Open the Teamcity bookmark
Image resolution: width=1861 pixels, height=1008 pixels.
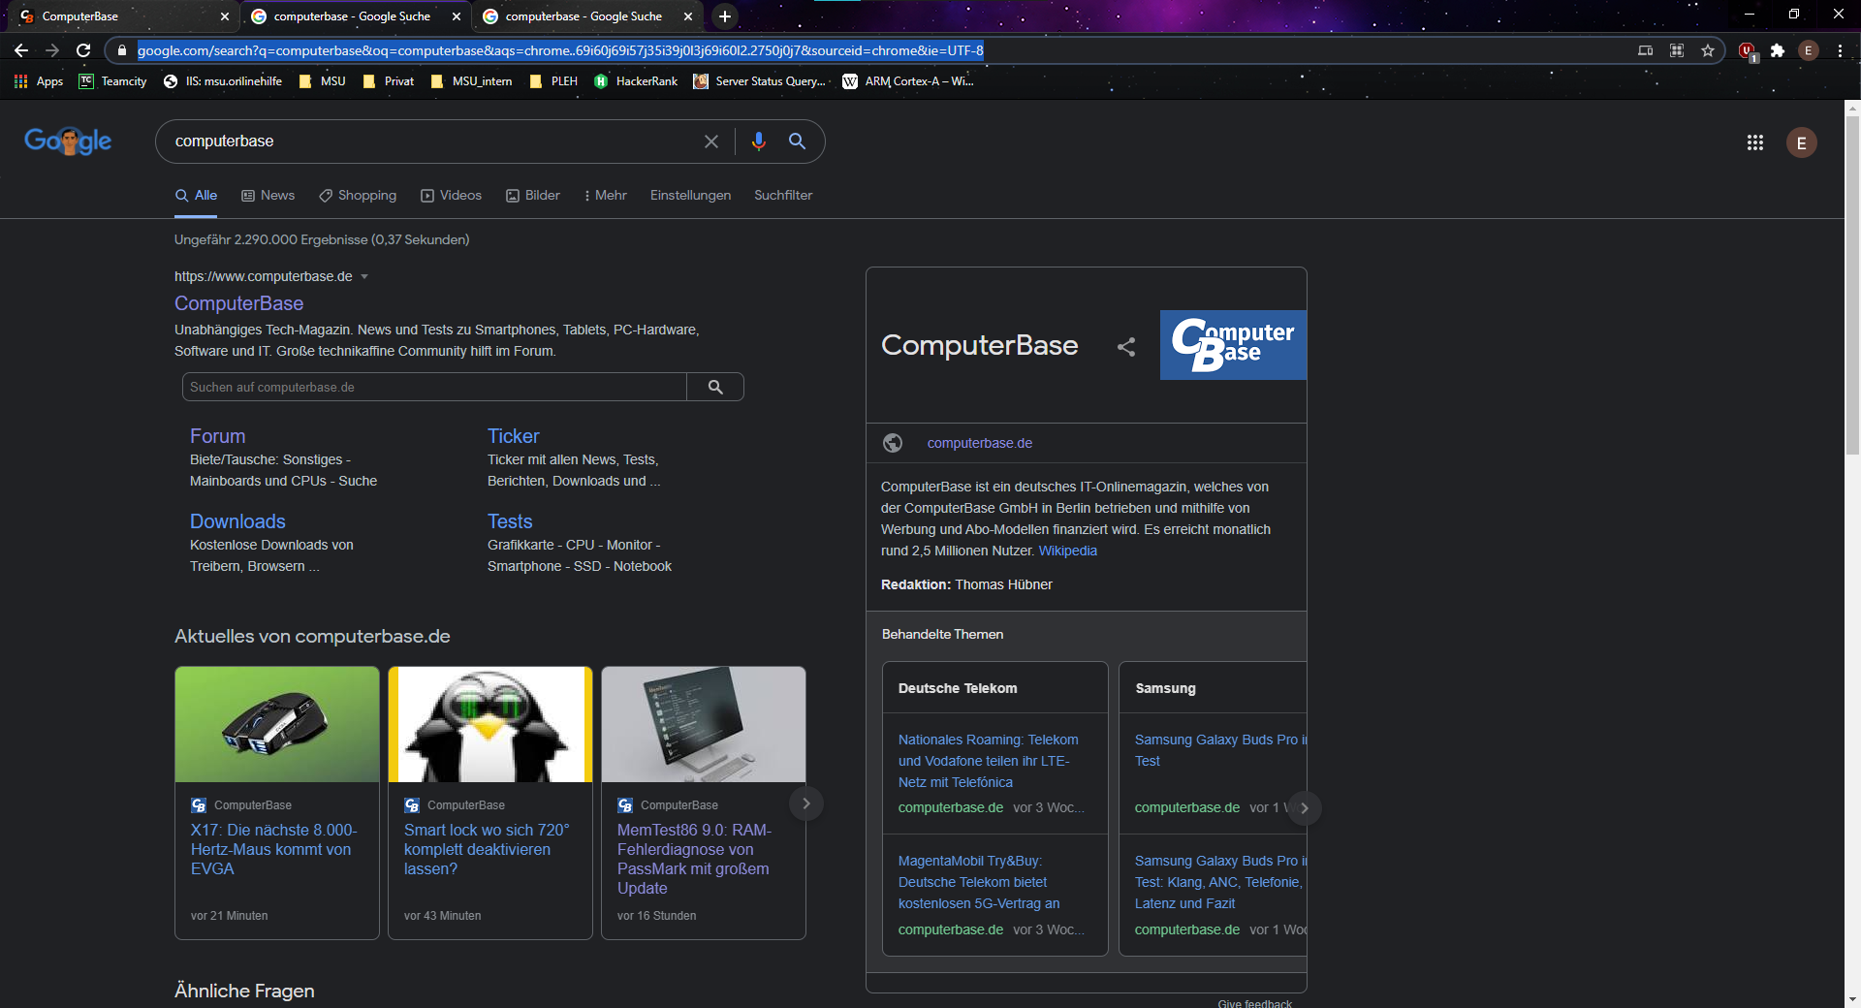point(113,81)
